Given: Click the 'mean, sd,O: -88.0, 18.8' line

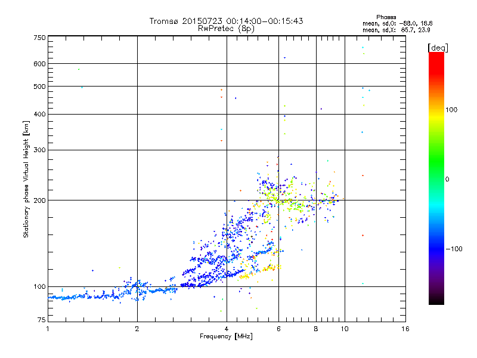Looking at the screenshot, I should (x=397, y=23).
